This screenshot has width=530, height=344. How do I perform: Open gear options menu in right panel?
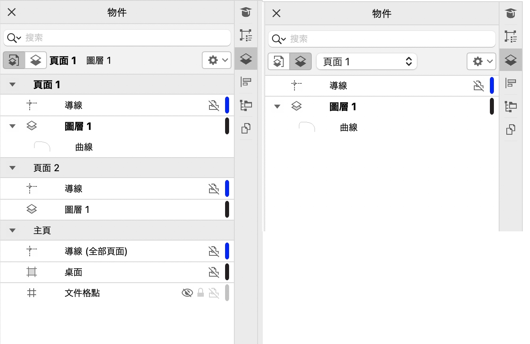point(481,62)
